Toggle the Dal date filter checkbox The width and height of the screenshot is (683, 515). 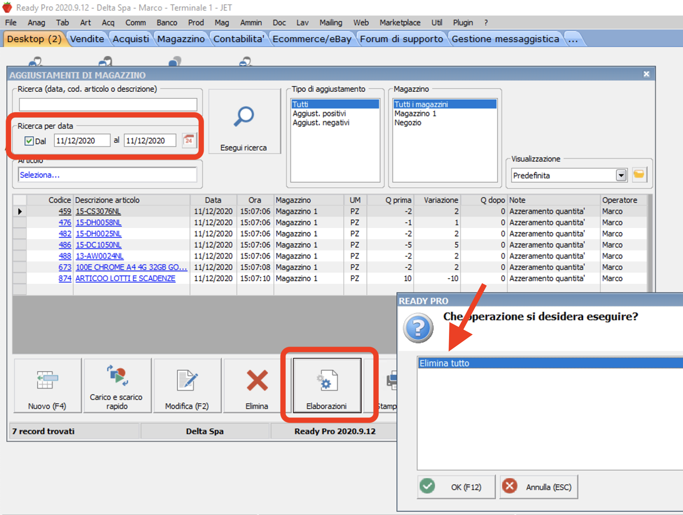[x=29, y=141]
